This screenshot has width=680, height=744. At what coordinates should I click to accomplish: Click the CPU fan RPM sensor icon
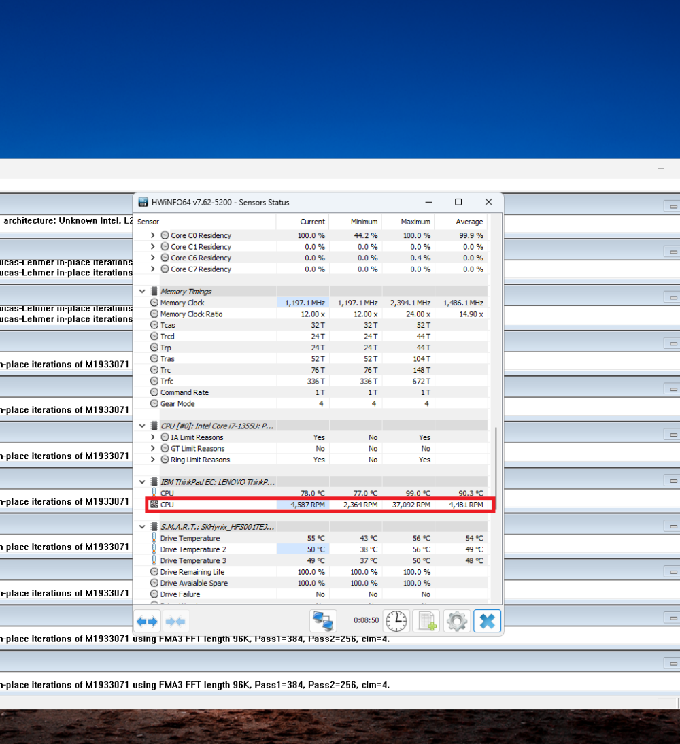coord(154,505)
